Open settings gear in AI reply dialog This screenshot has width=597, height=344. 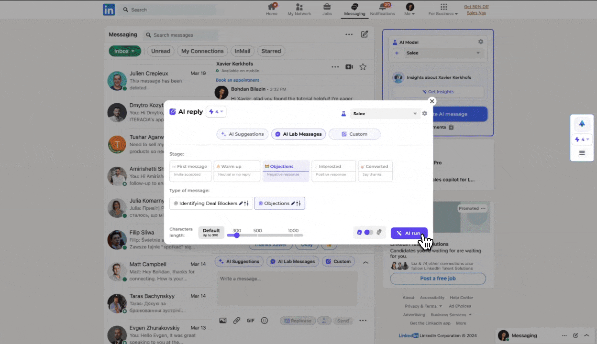[424, 114]
